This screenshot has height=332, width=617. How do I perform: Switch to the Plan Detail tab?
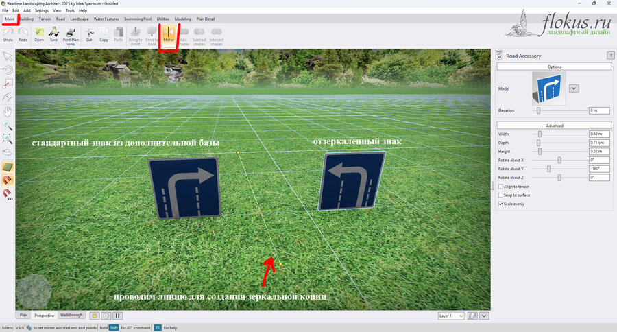(206, 19)
